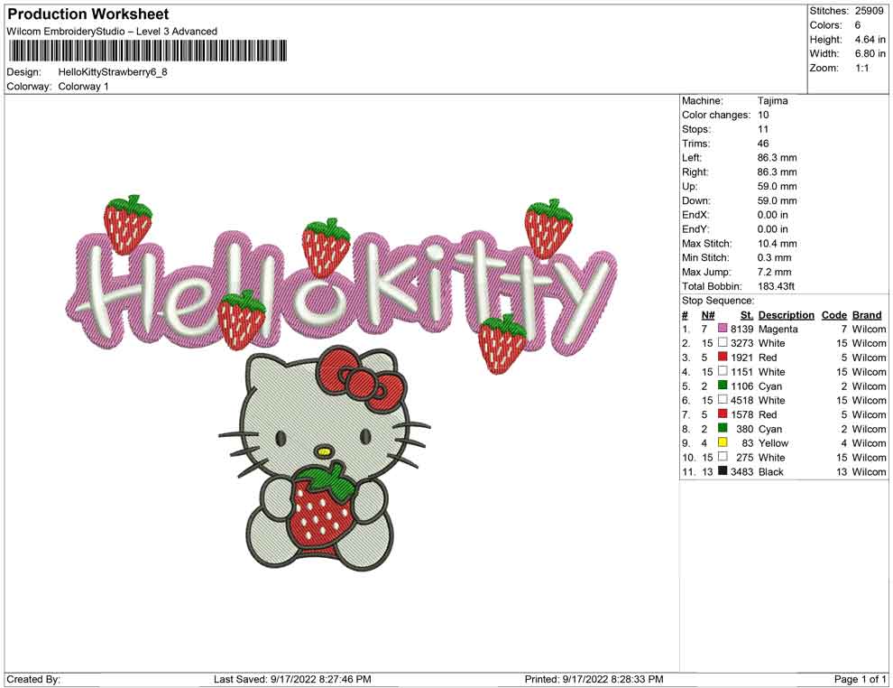Click the Zoom value '1:1'
893x688 pixels.
[861, 68]
